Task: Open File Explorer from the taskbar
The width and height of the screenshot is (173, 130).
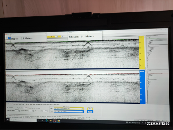Action: pos(51,121)
